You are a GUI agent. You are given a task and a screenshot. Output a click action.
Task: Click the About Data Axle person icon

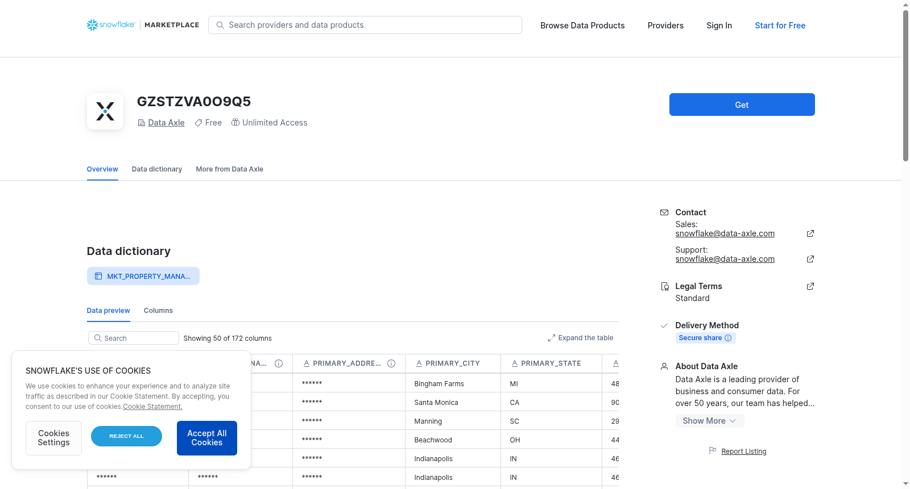pyautogui.click(x=664, y=366)
